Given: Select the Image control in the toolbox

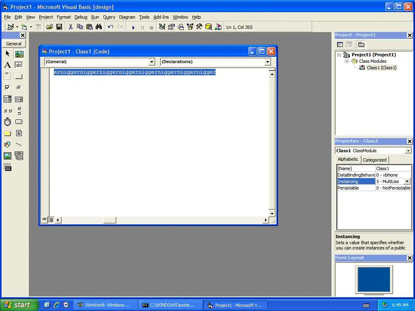Looking at the screenshot, I should point(7,156).
